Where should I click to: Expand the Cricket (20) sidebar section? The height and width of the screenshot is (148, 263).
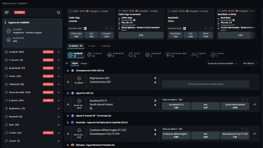click(59, 133)
